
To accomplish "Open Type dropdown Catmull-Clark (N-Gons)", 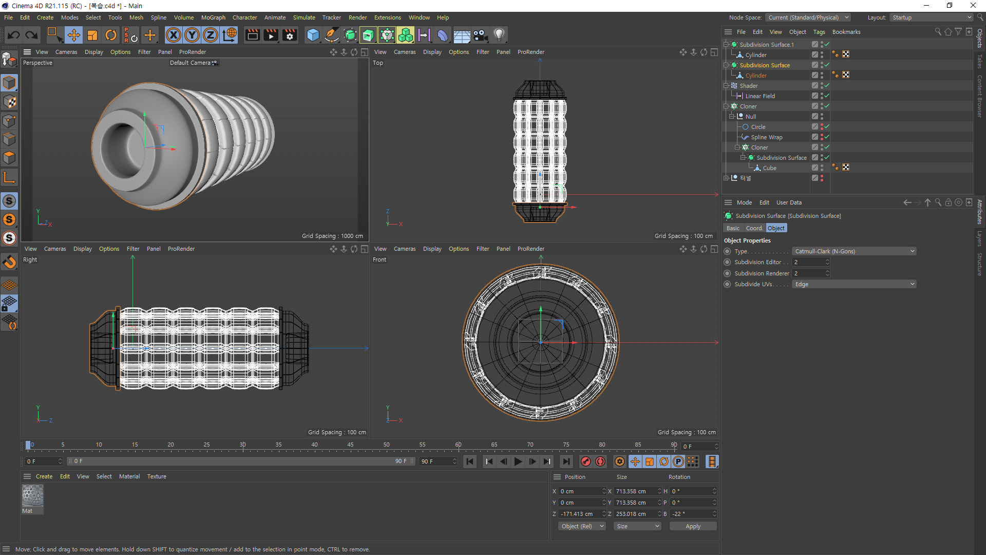I will [x=854, y=251].
